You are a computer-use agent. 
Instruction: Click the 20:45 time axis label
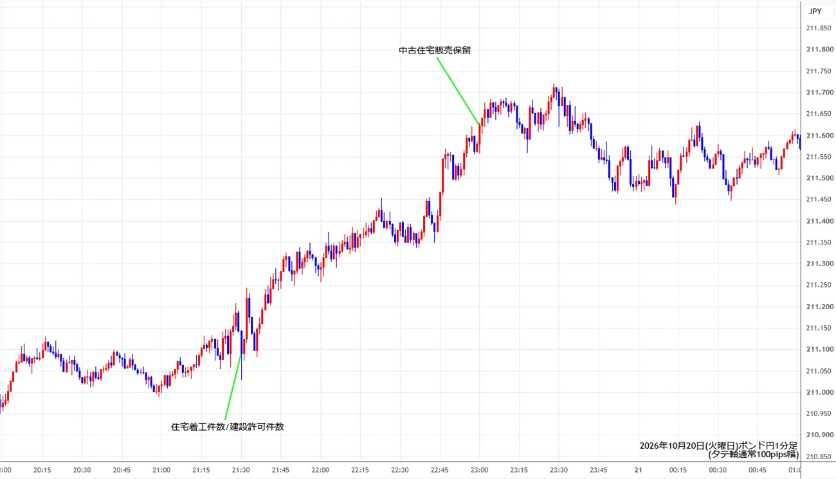122,470
